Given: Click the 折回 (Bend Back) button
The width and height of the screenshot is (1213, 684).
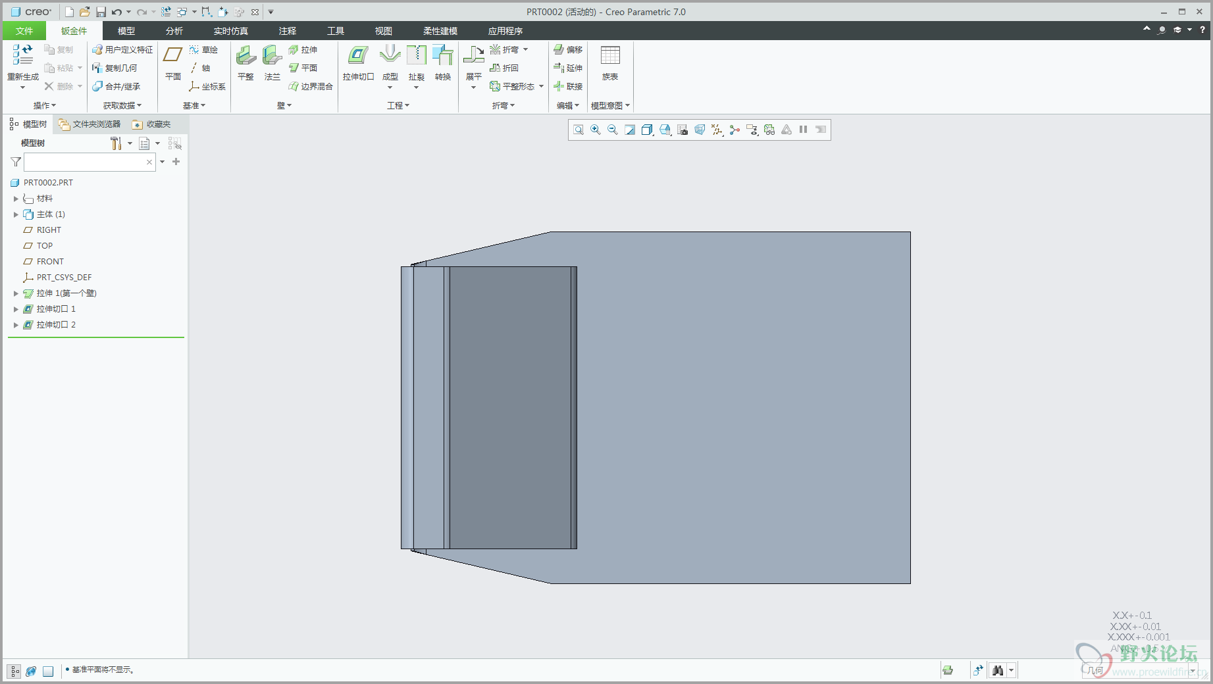Looking at the screenshot, I should [x=504, y=68].
